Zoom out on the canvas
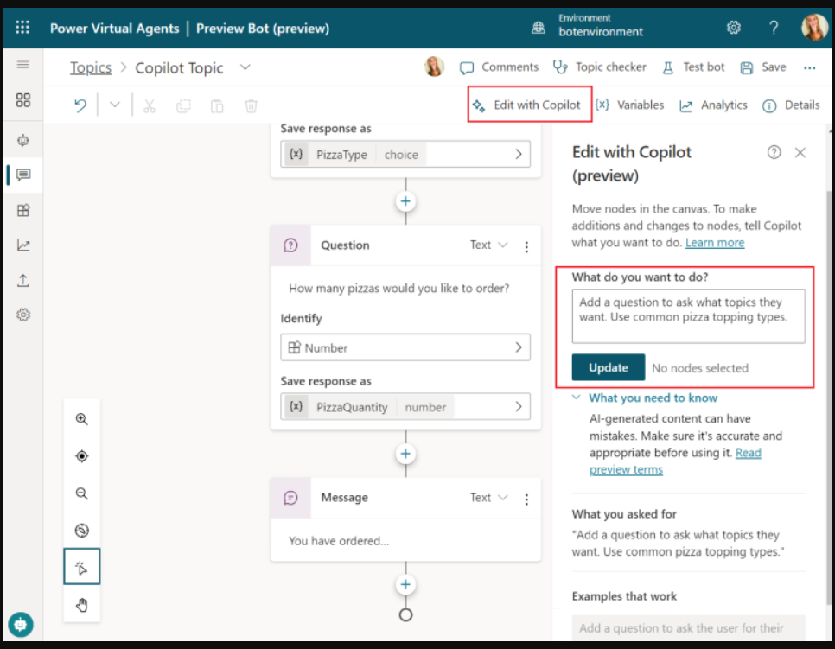The height and width of the screenshot is (649, 835). (x=81, y=493)
